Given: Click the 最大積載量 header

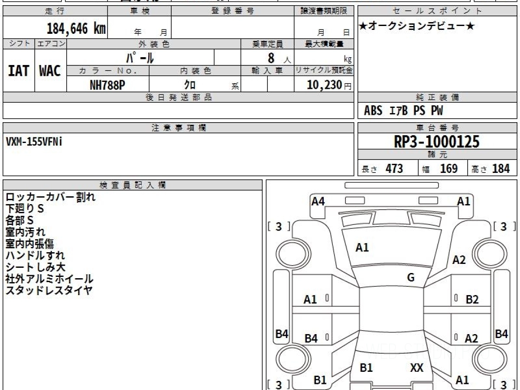Looking at the screenshot, I should (x=324, y=44).
